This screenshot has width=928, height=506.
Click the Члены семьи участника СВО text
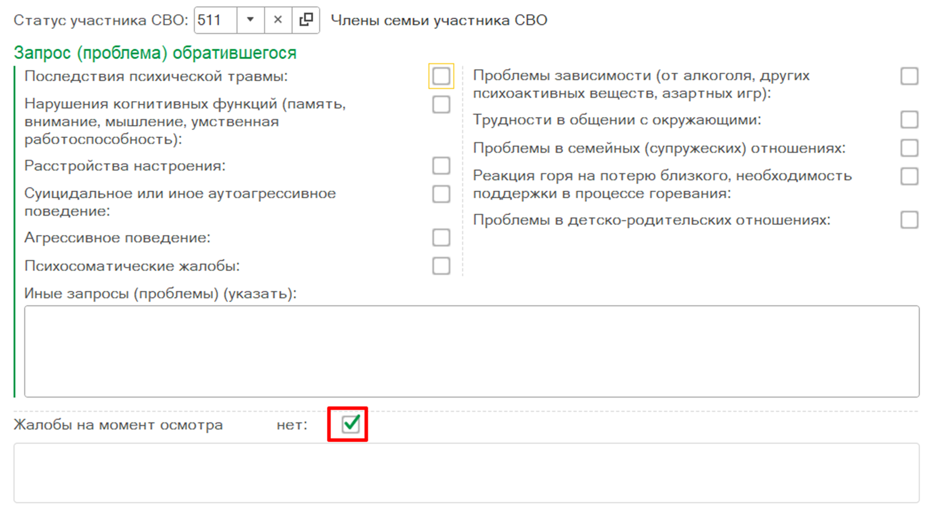click(439, 20)
